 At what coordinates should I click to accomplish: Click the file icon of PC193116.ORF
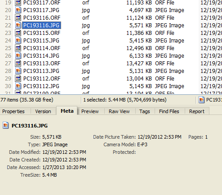click(x=18, y=18)
